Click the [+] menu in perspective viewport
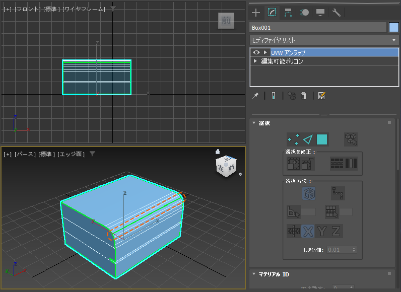This screenshot has width=401, height=292. 8,154
